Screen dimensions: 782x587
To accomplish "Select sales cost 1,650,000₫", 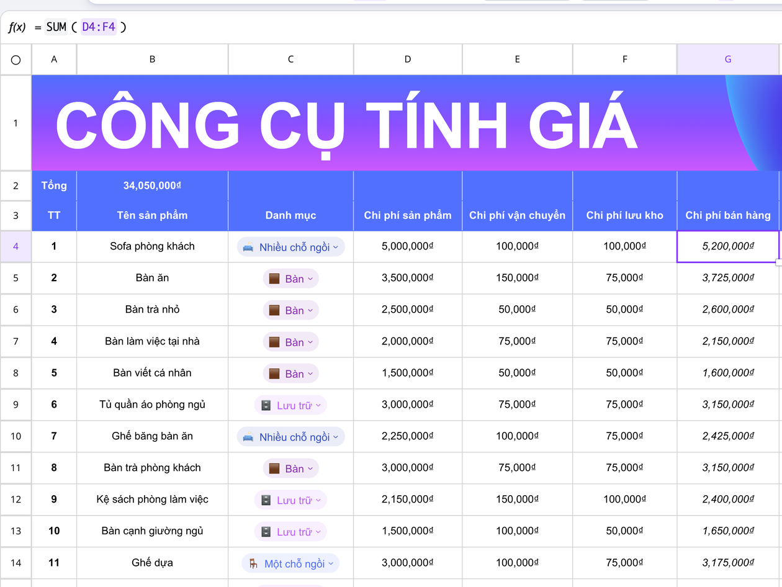I will tap(728, 531).
